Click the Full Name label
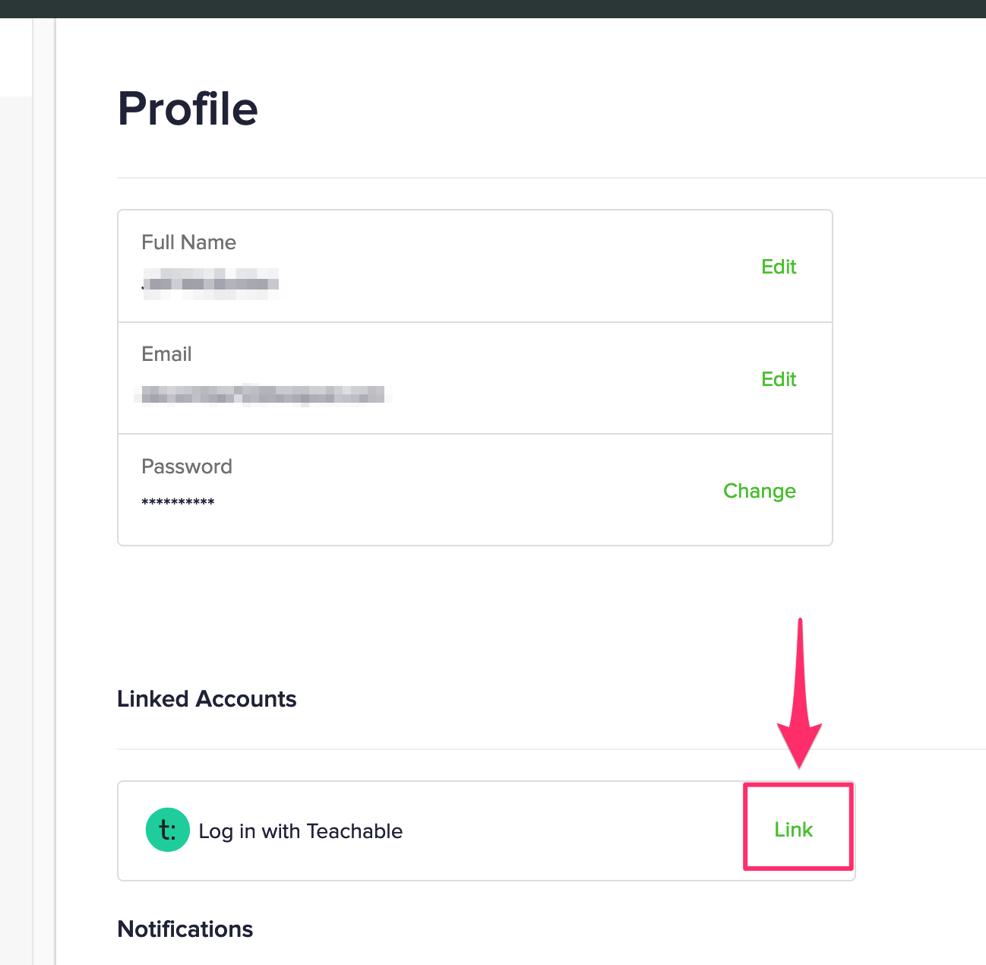Viewport: 986px width, 965px height. coord(188,242)
